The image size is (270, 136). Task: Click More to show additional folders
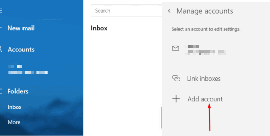(14, 122)
